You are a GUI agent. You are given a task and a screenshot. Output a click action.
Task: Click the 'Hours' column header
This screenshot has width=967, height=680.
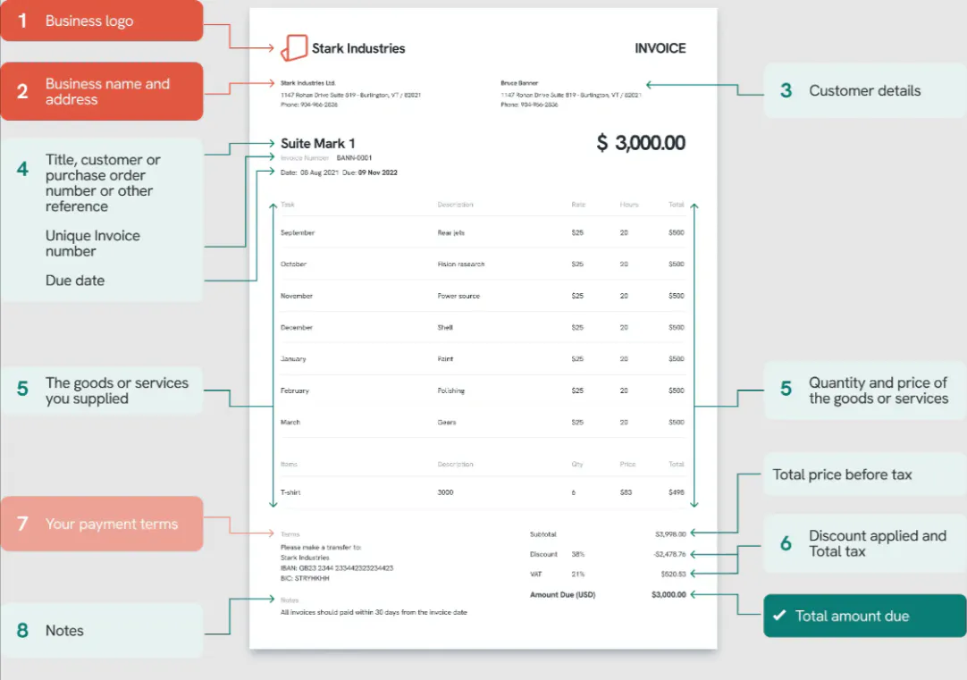[629, 205]
